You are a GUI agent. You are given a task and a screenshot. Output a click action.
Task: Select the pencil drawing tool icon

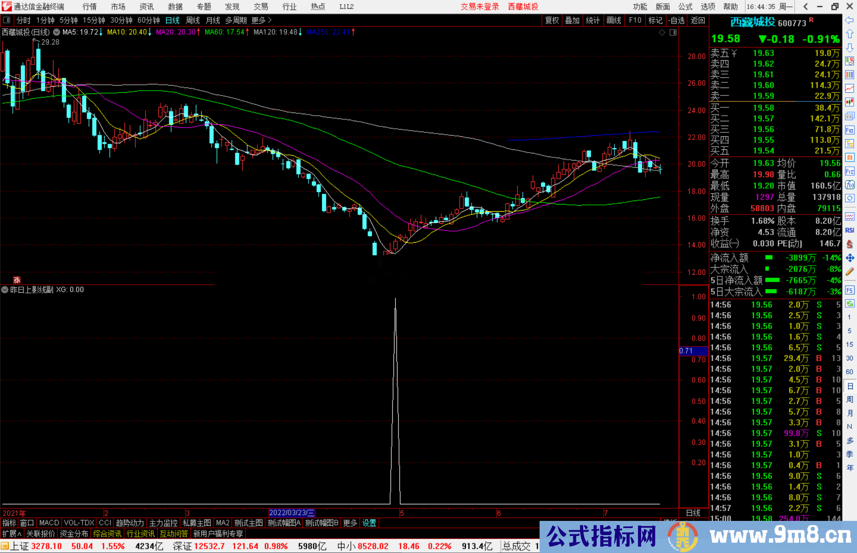[x=849, y=272]
